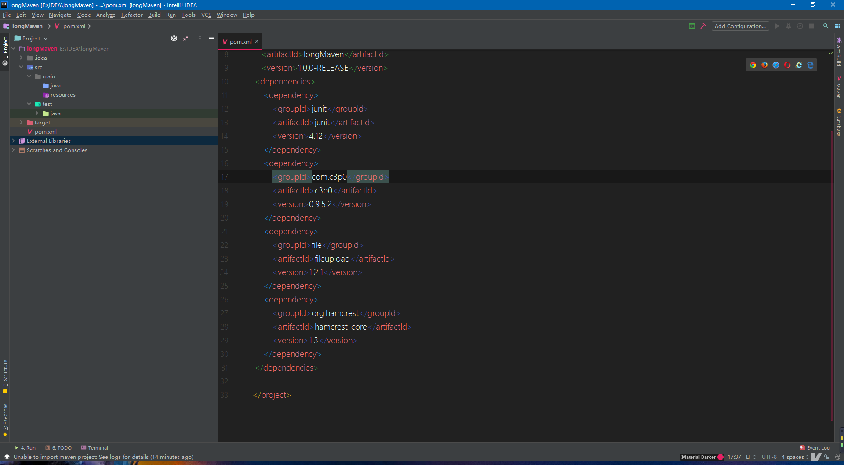Screen dimensions: 844x465
Task: Collapse the main folder
Action: [29, 76]
